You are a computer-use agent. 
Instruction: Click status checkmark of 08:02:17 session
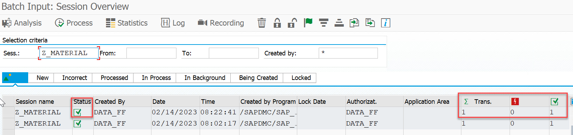(x=77, y=123)
